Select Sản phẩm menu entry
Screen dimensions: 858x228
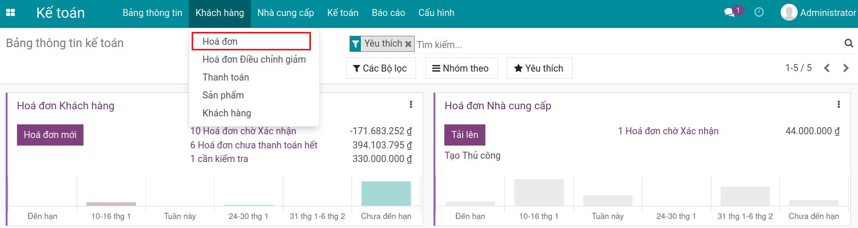(254, 95)
